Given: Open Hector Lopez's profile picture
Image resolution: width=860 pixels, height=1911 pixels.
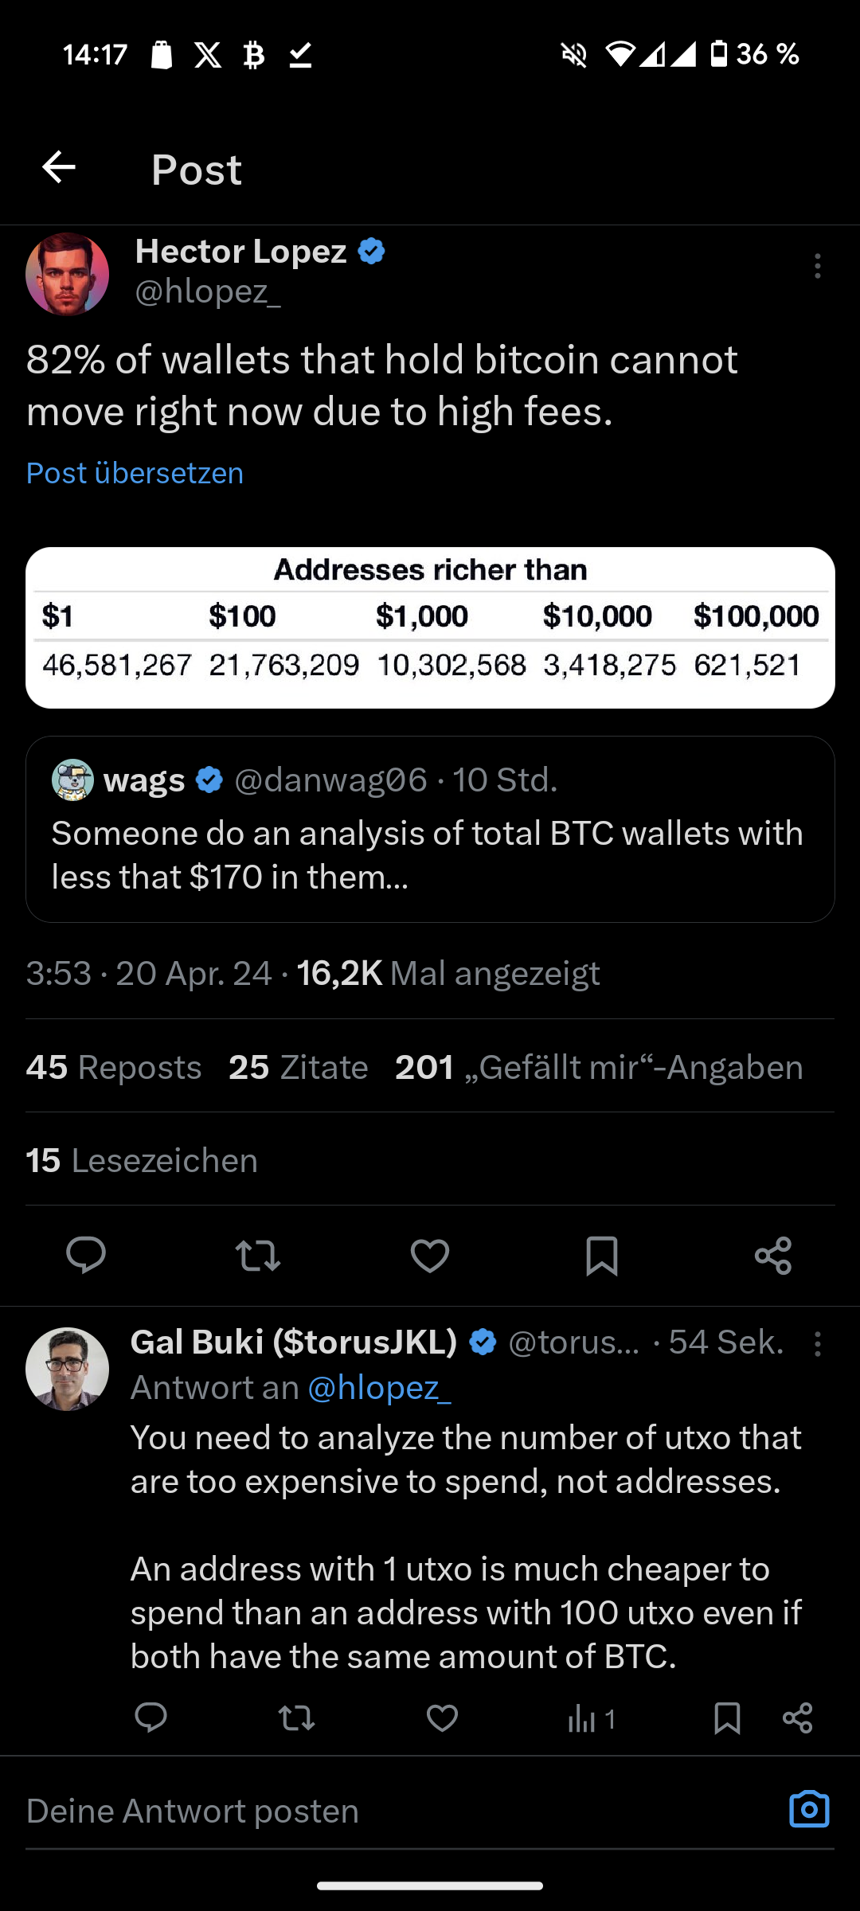Looking at the screenshot, I should coord(68,274).
